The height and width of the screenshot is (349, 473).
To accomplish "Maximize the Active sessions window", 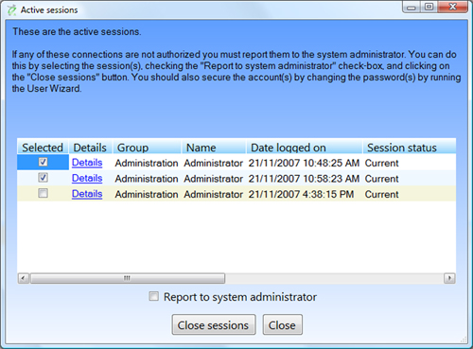I will [429, 7].
